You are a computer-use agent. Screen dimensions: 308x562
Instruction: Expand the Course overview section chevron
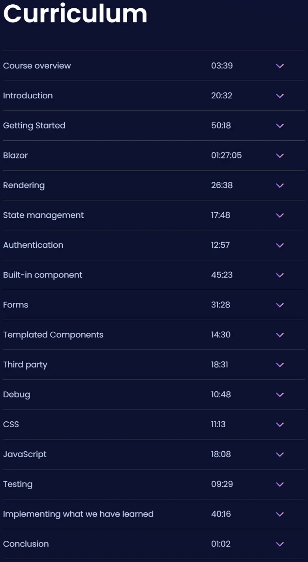coord(280,66)
